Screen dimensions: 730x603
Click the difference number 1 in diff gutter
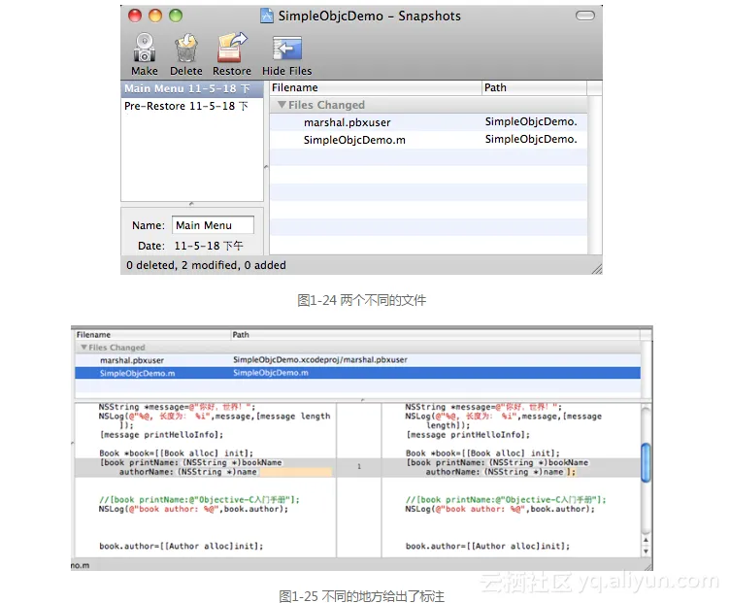pyautogui.click(x=359, y=466)
